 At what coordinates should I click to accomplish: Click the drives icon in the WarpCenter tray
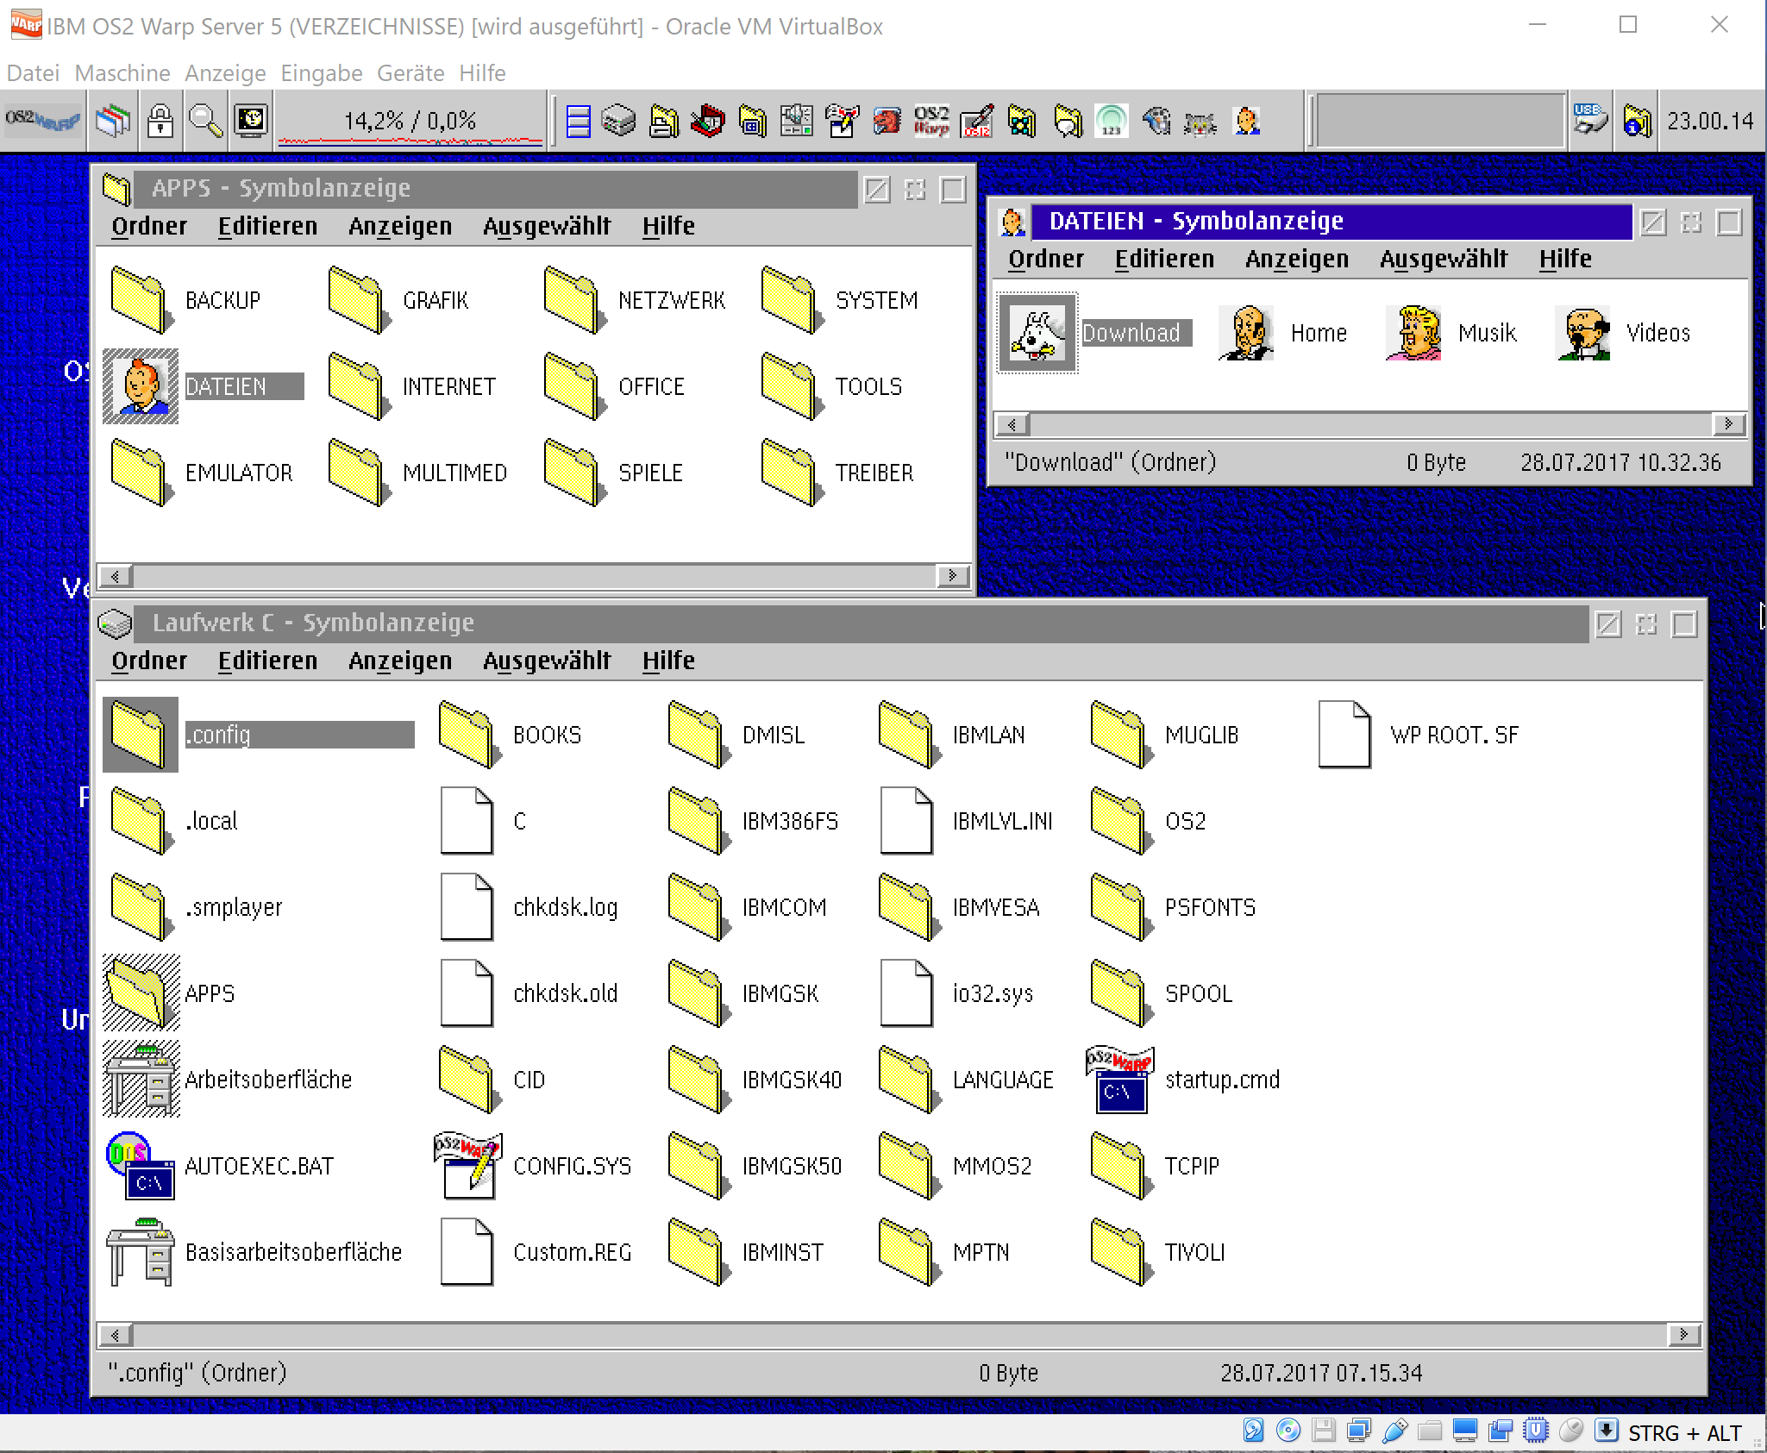(619, 121)
